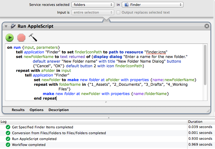Compile the script with the hammer icon
Viewport: 215px width, 149px height.
[33, 38]
